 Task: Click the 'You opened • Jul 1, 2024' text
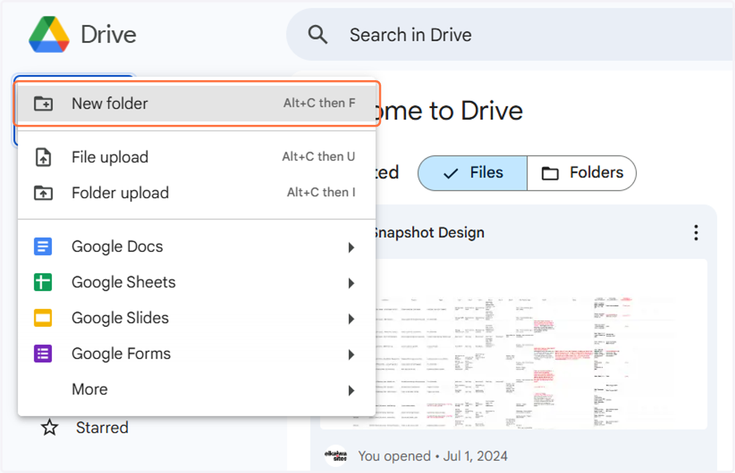click(432, 456)
